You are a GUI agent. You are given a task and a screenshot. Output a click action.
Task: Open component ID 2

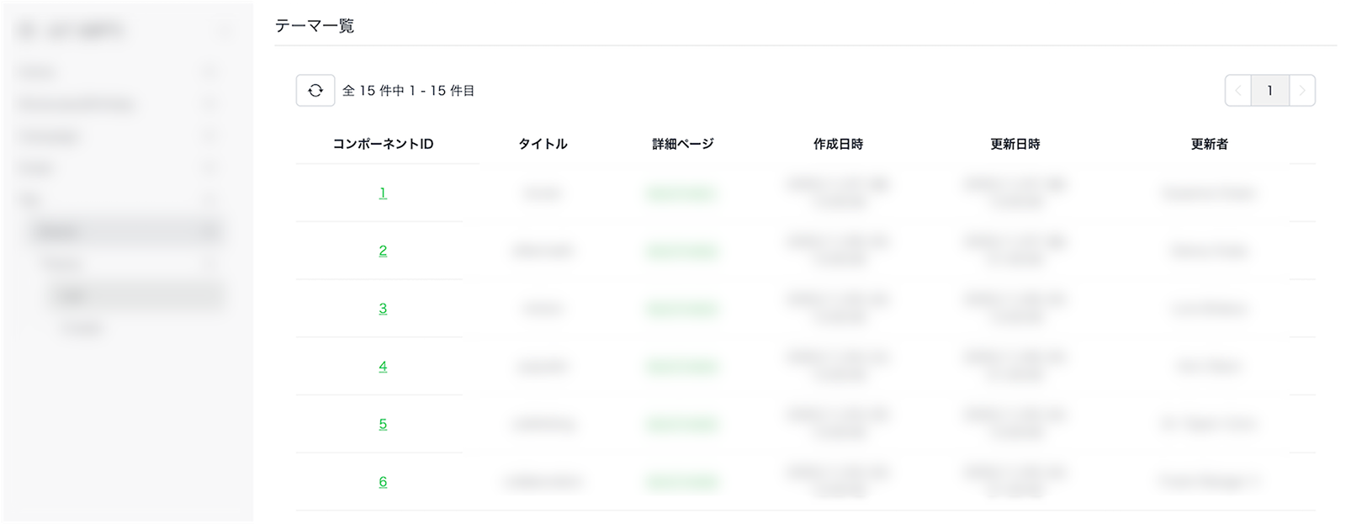[x=383, y=251]
